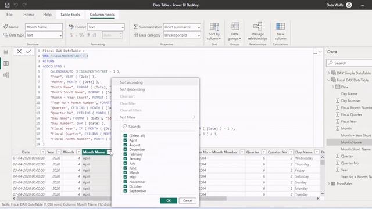
Task: Undo the last action in title bar
Action: click(16, 5)
